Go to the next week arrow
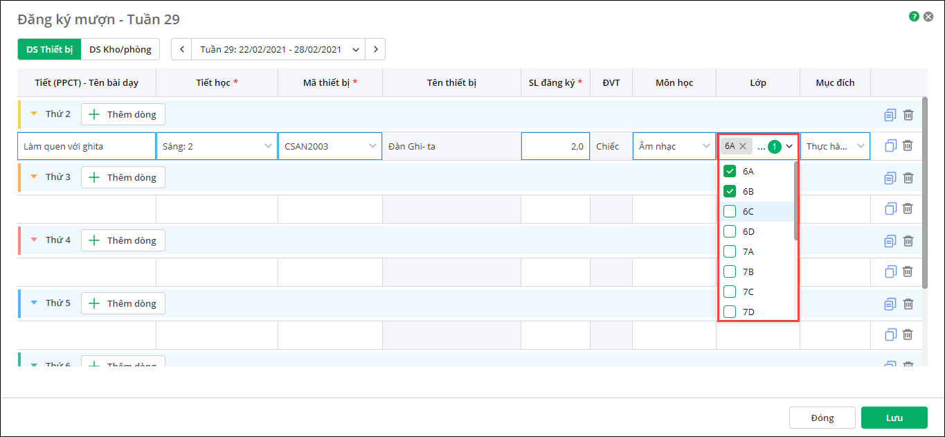This screenshot has height=437, width=945. coord(375,49)
